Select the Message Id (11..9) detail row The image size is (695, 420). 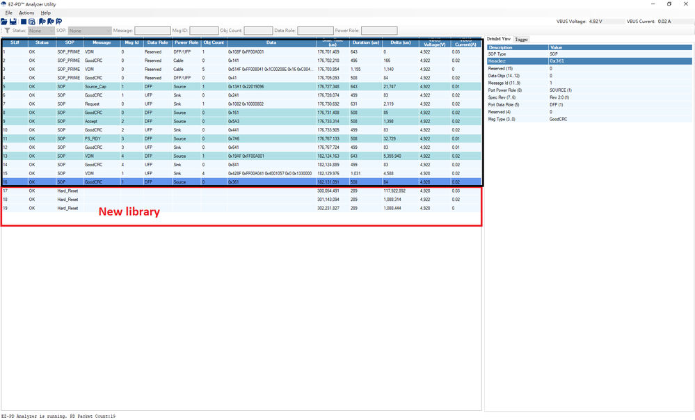(589, 83)
